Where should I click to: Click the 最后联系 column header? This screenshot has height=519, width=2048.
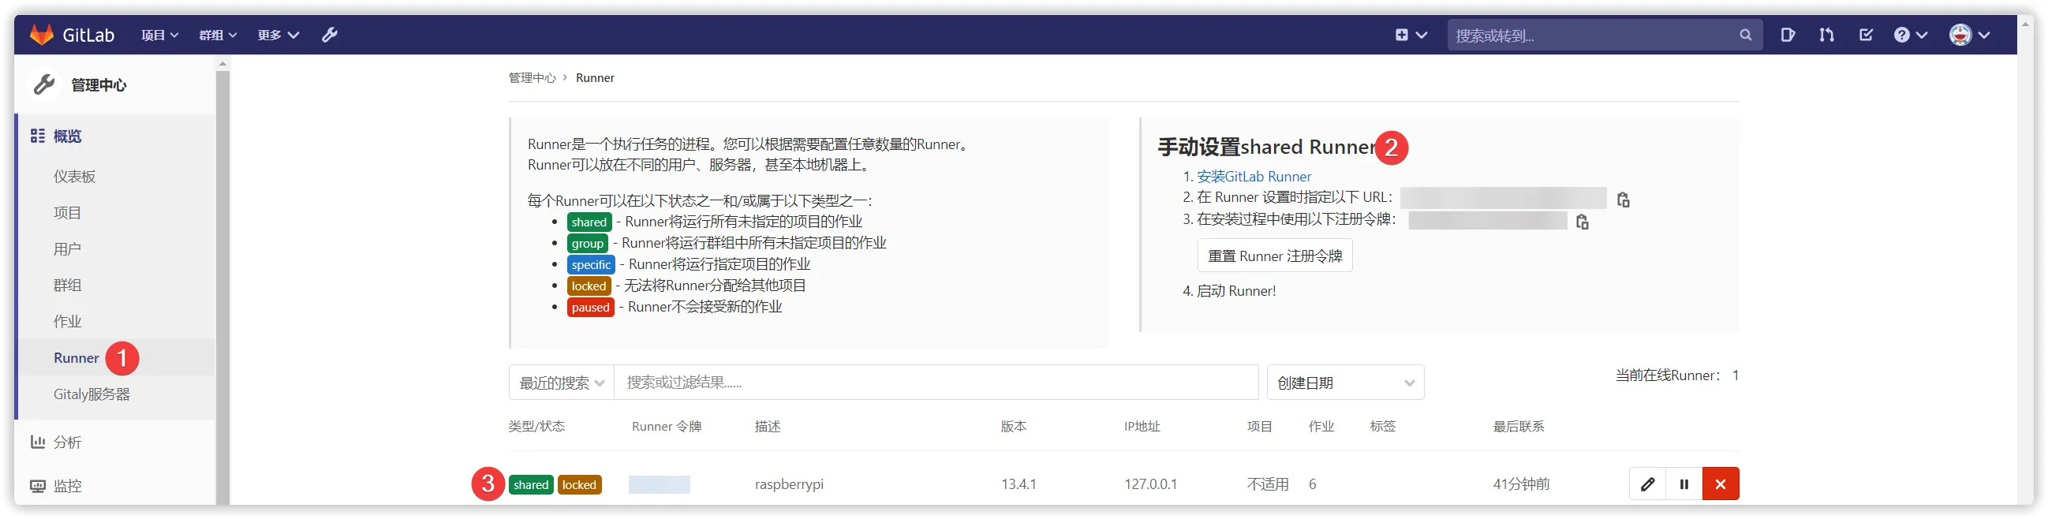(1519, 427)
